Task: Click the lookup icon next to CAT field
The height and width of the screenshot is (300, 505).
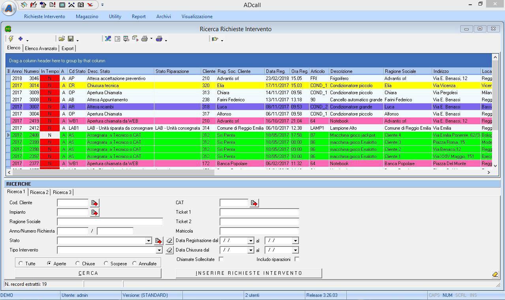Action: [x=254, y=203]
